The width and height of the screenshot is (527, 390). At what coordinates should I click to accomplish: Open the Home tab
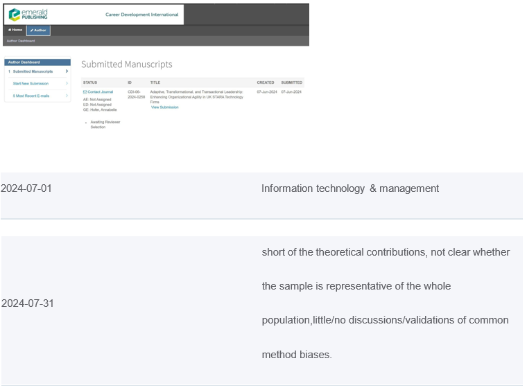[15, 30]
